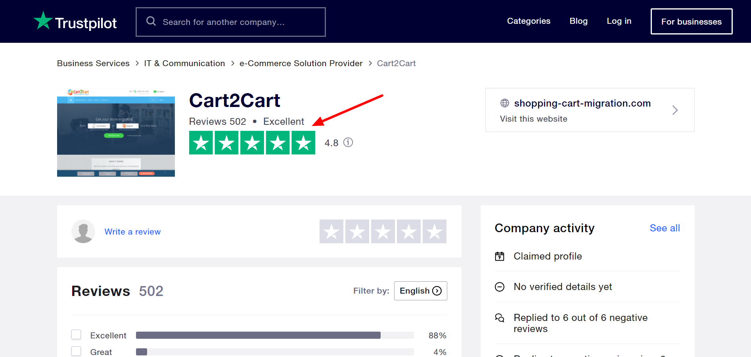Expand the shopping-cart-migration.com website card chevron
Image resolution: width=751 pixels, height=357 pixels.
[675, 110]
